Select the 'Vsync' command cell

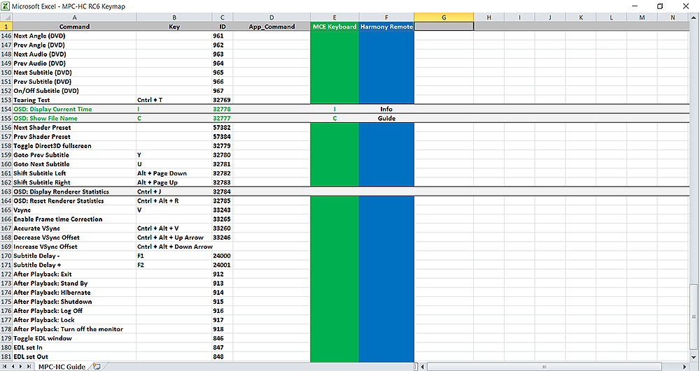click(74, 210)
